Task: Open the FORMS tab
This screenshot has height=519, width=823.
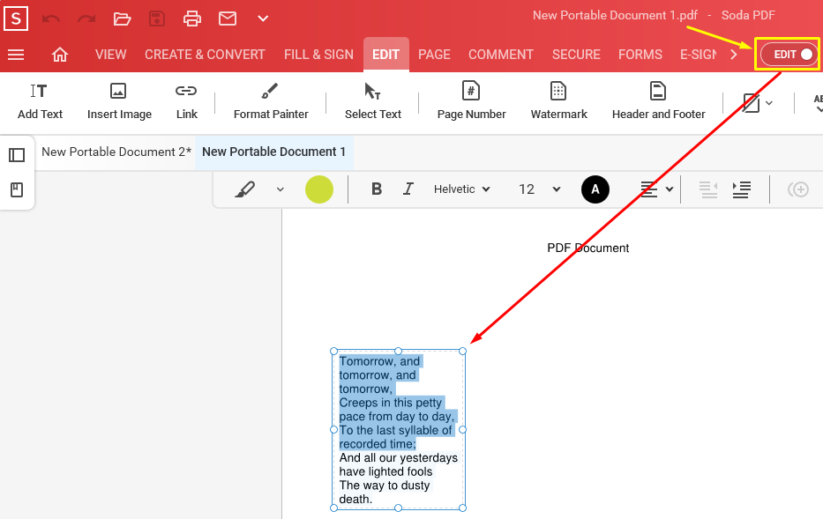Action: (640, 55)
